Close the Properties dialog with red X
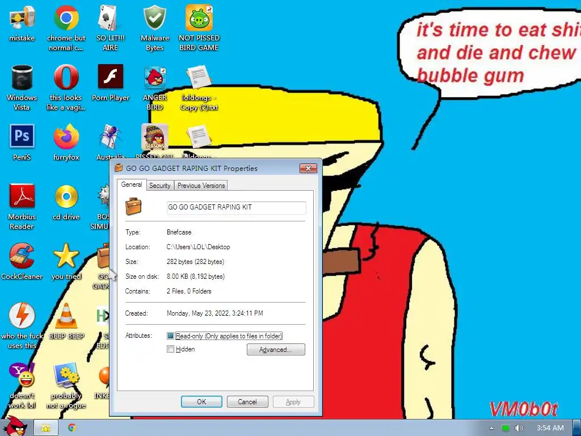Viewport: 581px width, 436px height. coord(308,168)
